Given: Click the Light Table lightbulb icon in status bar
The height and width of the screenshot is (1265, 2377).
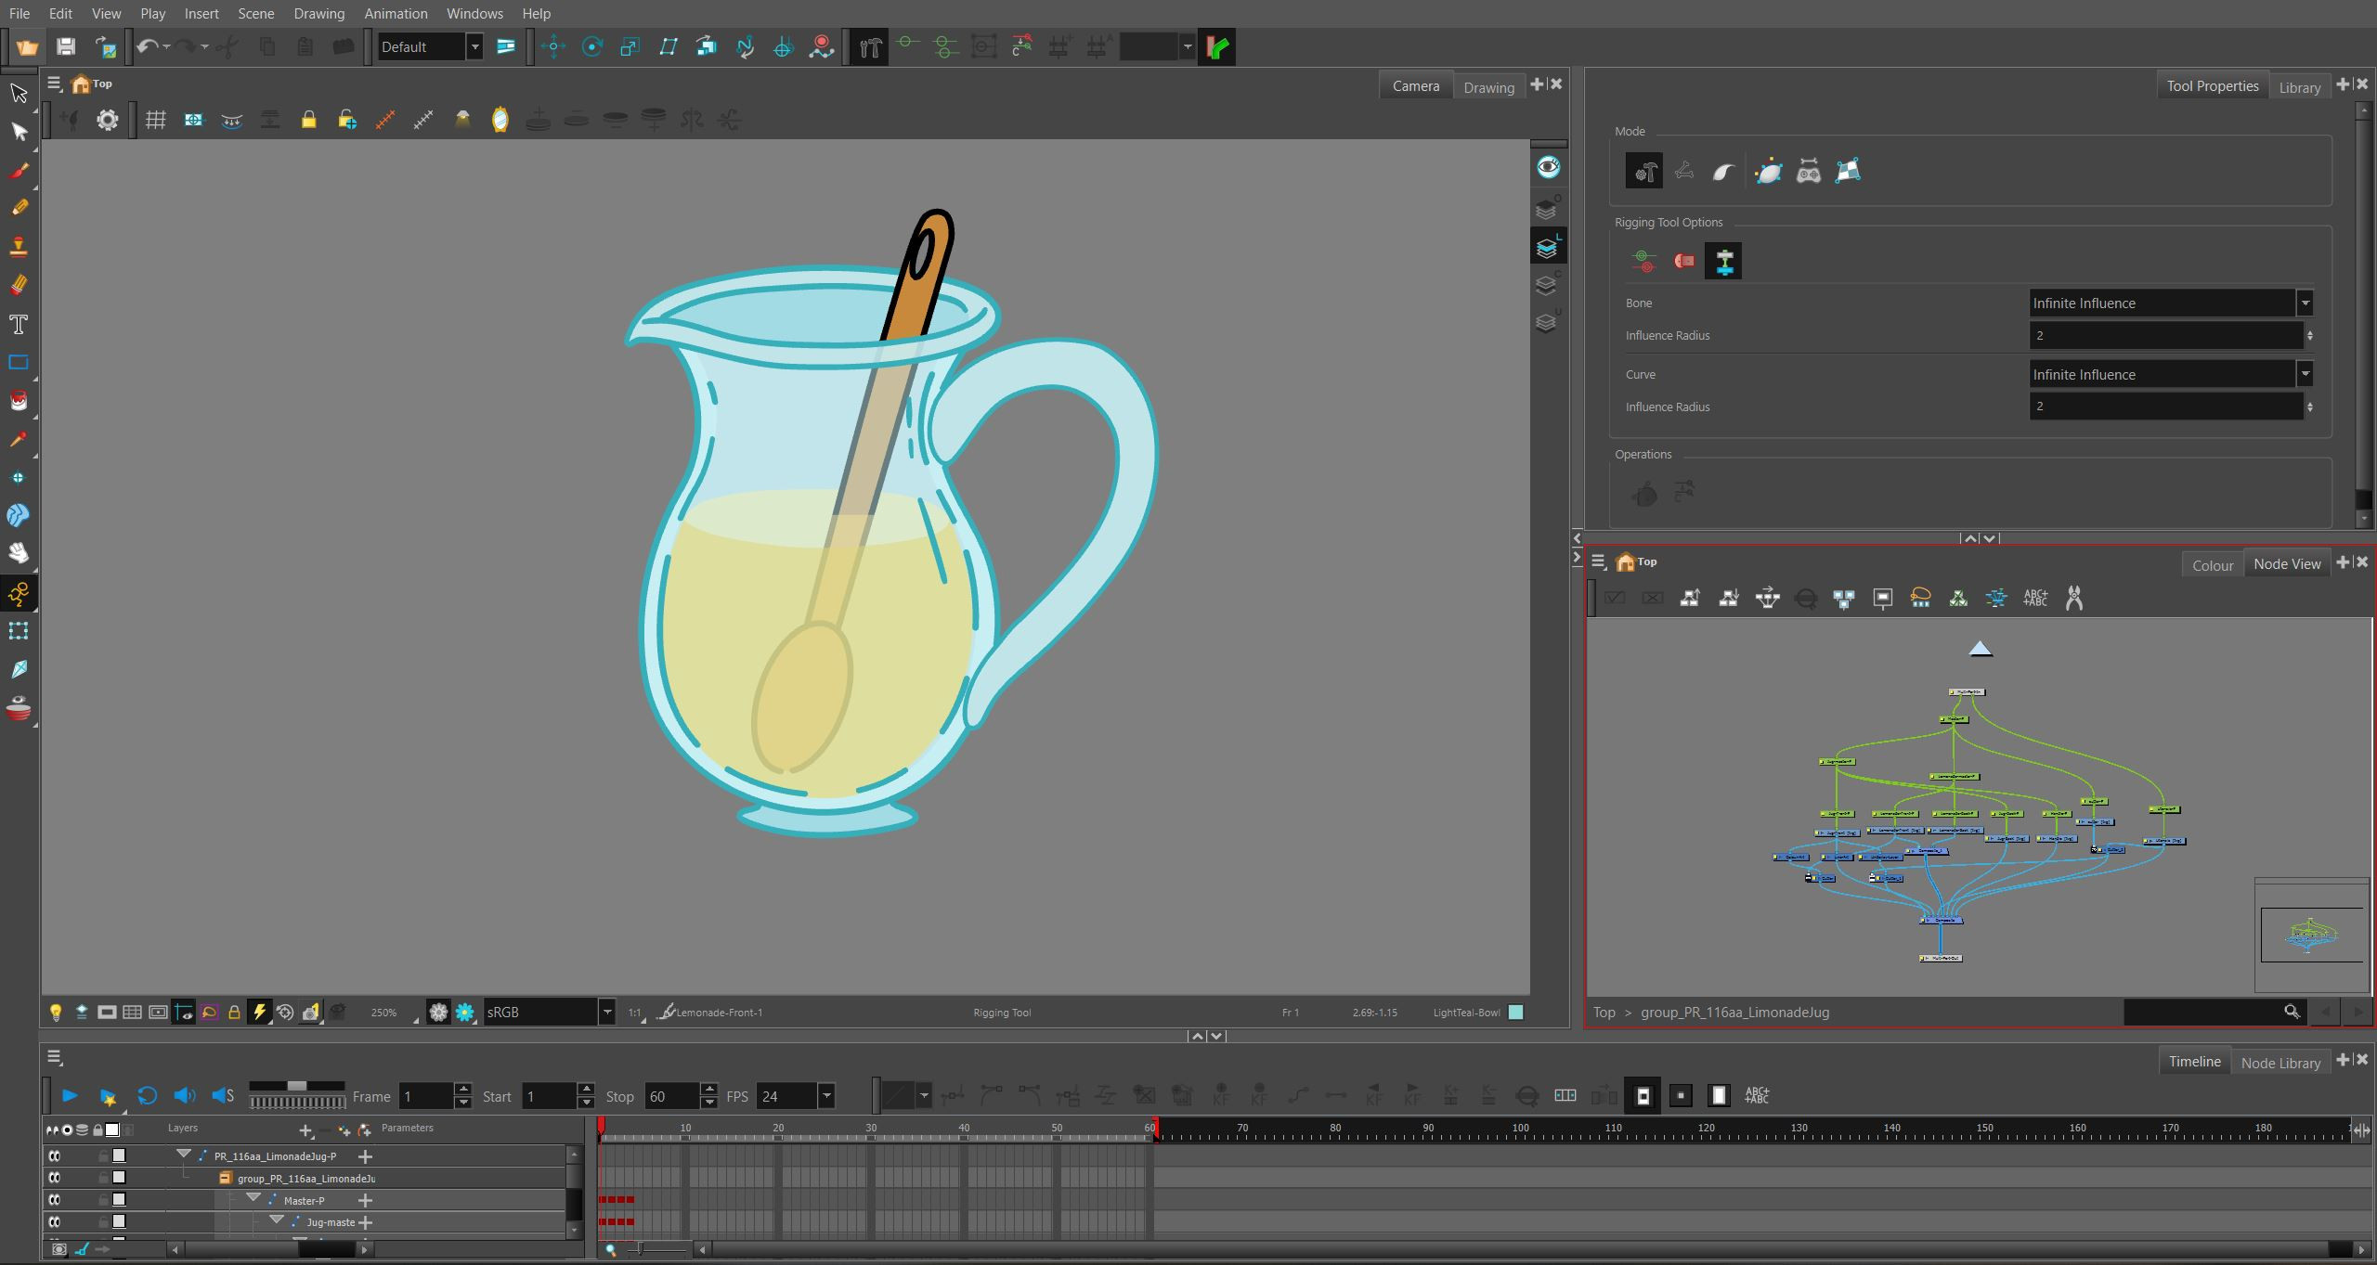Looking at the screenshot, I should 56,1012.
